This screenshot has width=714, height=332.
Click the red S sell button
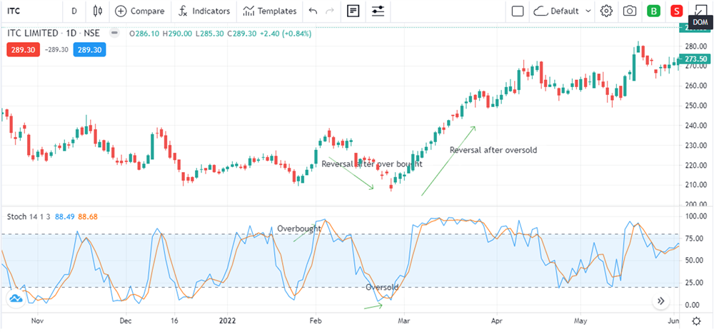(677, 11)
